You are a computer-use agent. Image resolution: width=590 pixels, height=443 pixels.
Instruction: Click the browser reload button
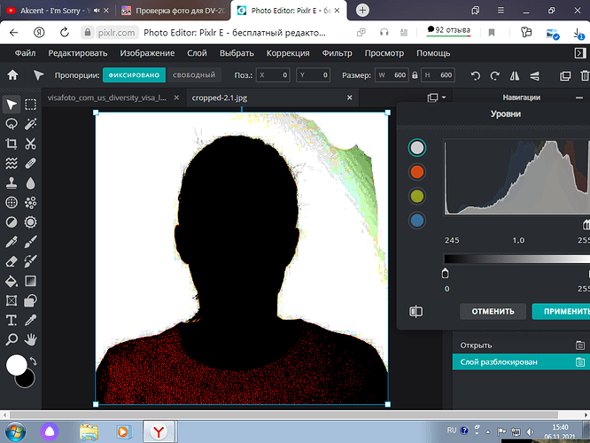(65, 33)
